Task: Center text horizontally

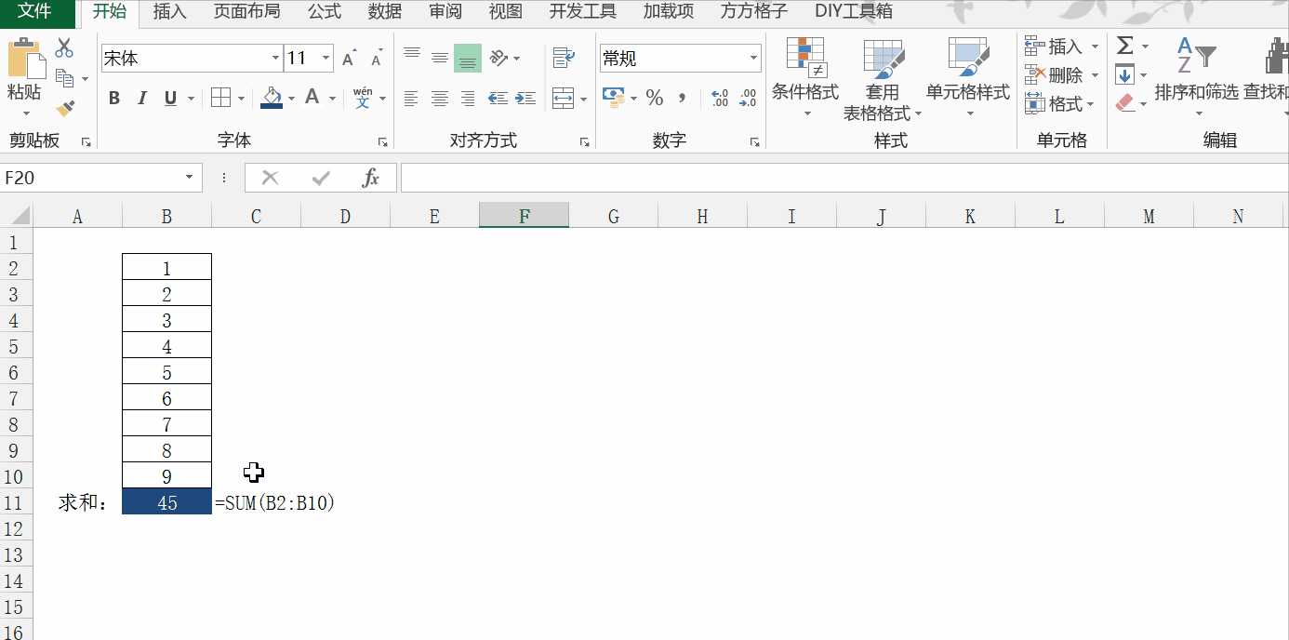Action: coord(440,98)
